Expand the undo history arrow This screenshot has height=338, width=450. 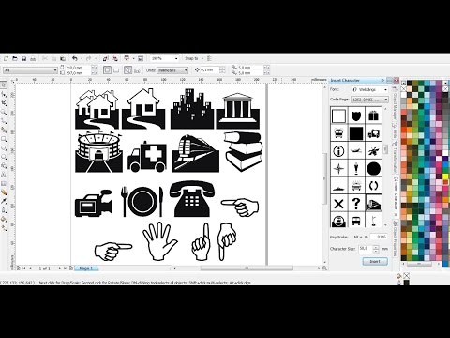tap(82, 58)
